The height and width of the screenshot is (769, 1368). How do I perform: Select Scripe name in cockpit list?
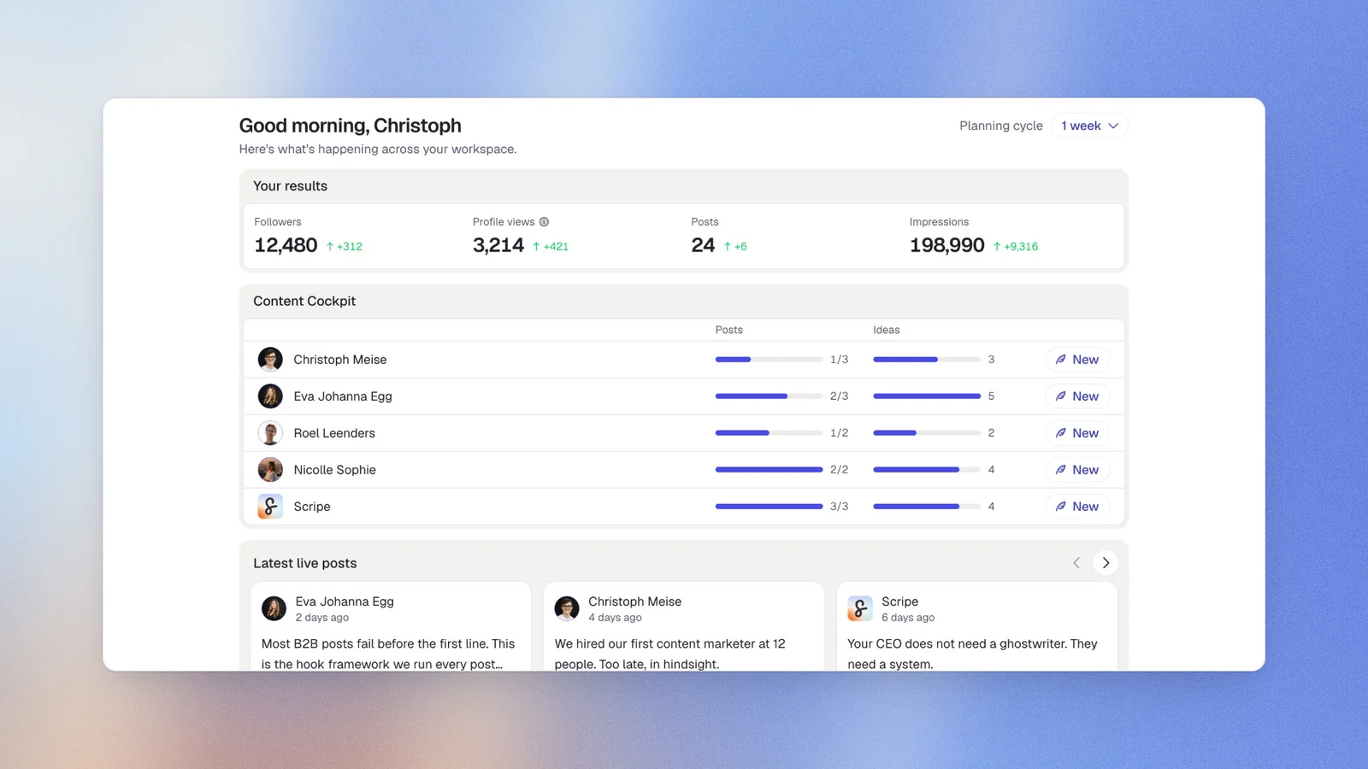312,507
